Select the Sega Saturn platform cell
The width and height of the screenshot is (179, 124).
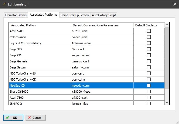40,67
